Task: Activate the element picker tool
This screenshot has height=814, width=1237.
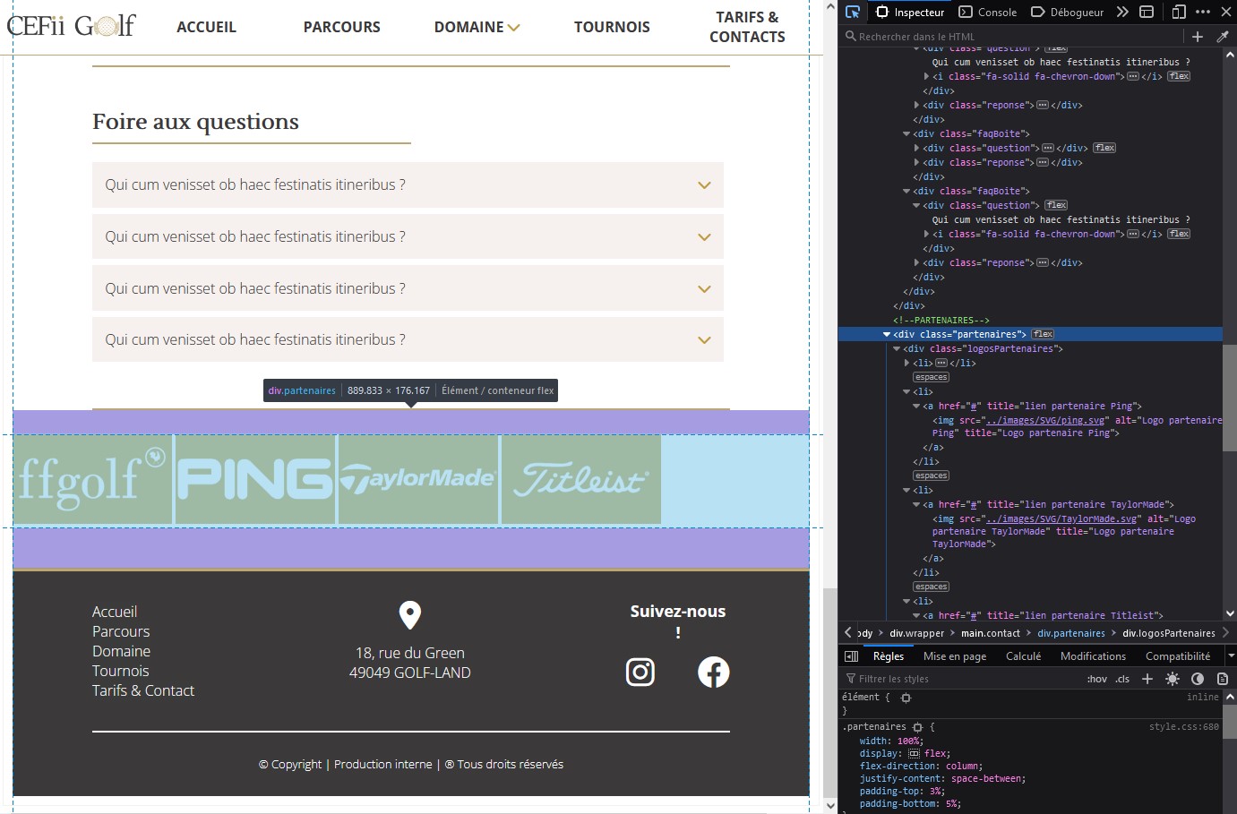Action: click(853, 12)
